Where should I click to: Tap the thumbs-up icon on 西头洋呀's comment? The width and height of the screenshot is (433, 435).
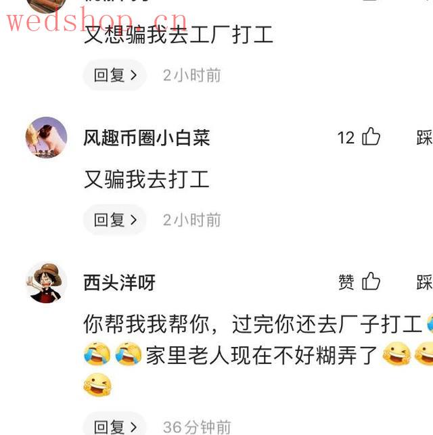[x=371, y=281]
